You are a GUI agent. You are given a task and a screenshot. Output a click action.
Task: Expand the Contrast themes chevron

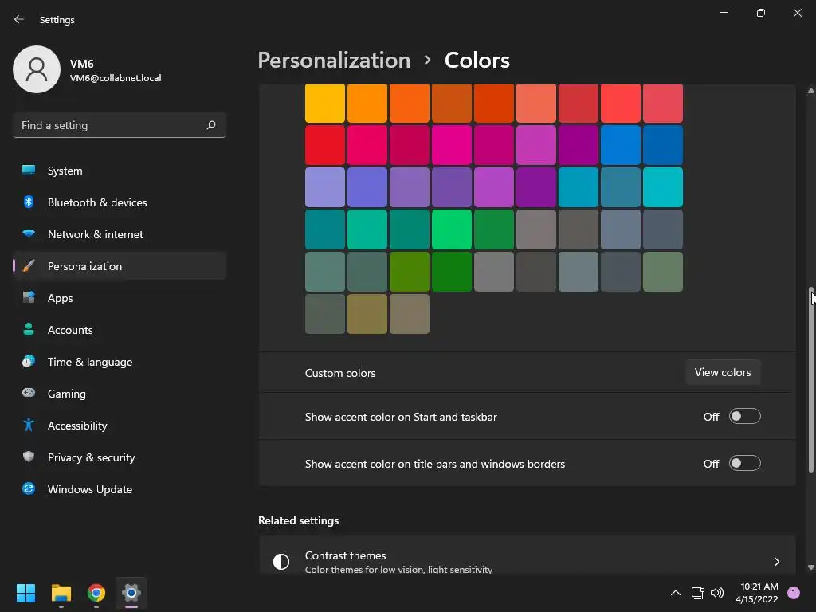pyautogui.click(x=776, y=562)
